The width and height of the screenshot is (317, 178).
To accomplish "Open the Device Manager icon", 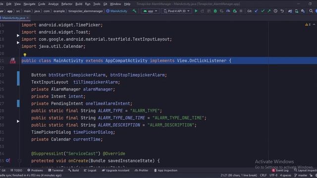I will 297,11.
